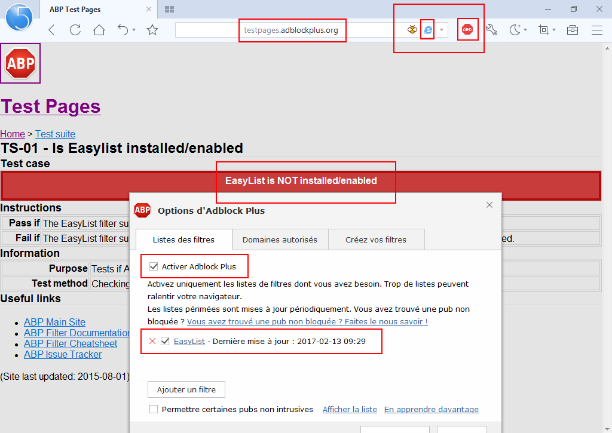Switch to Domaines autorisés tab

(280, 239)
